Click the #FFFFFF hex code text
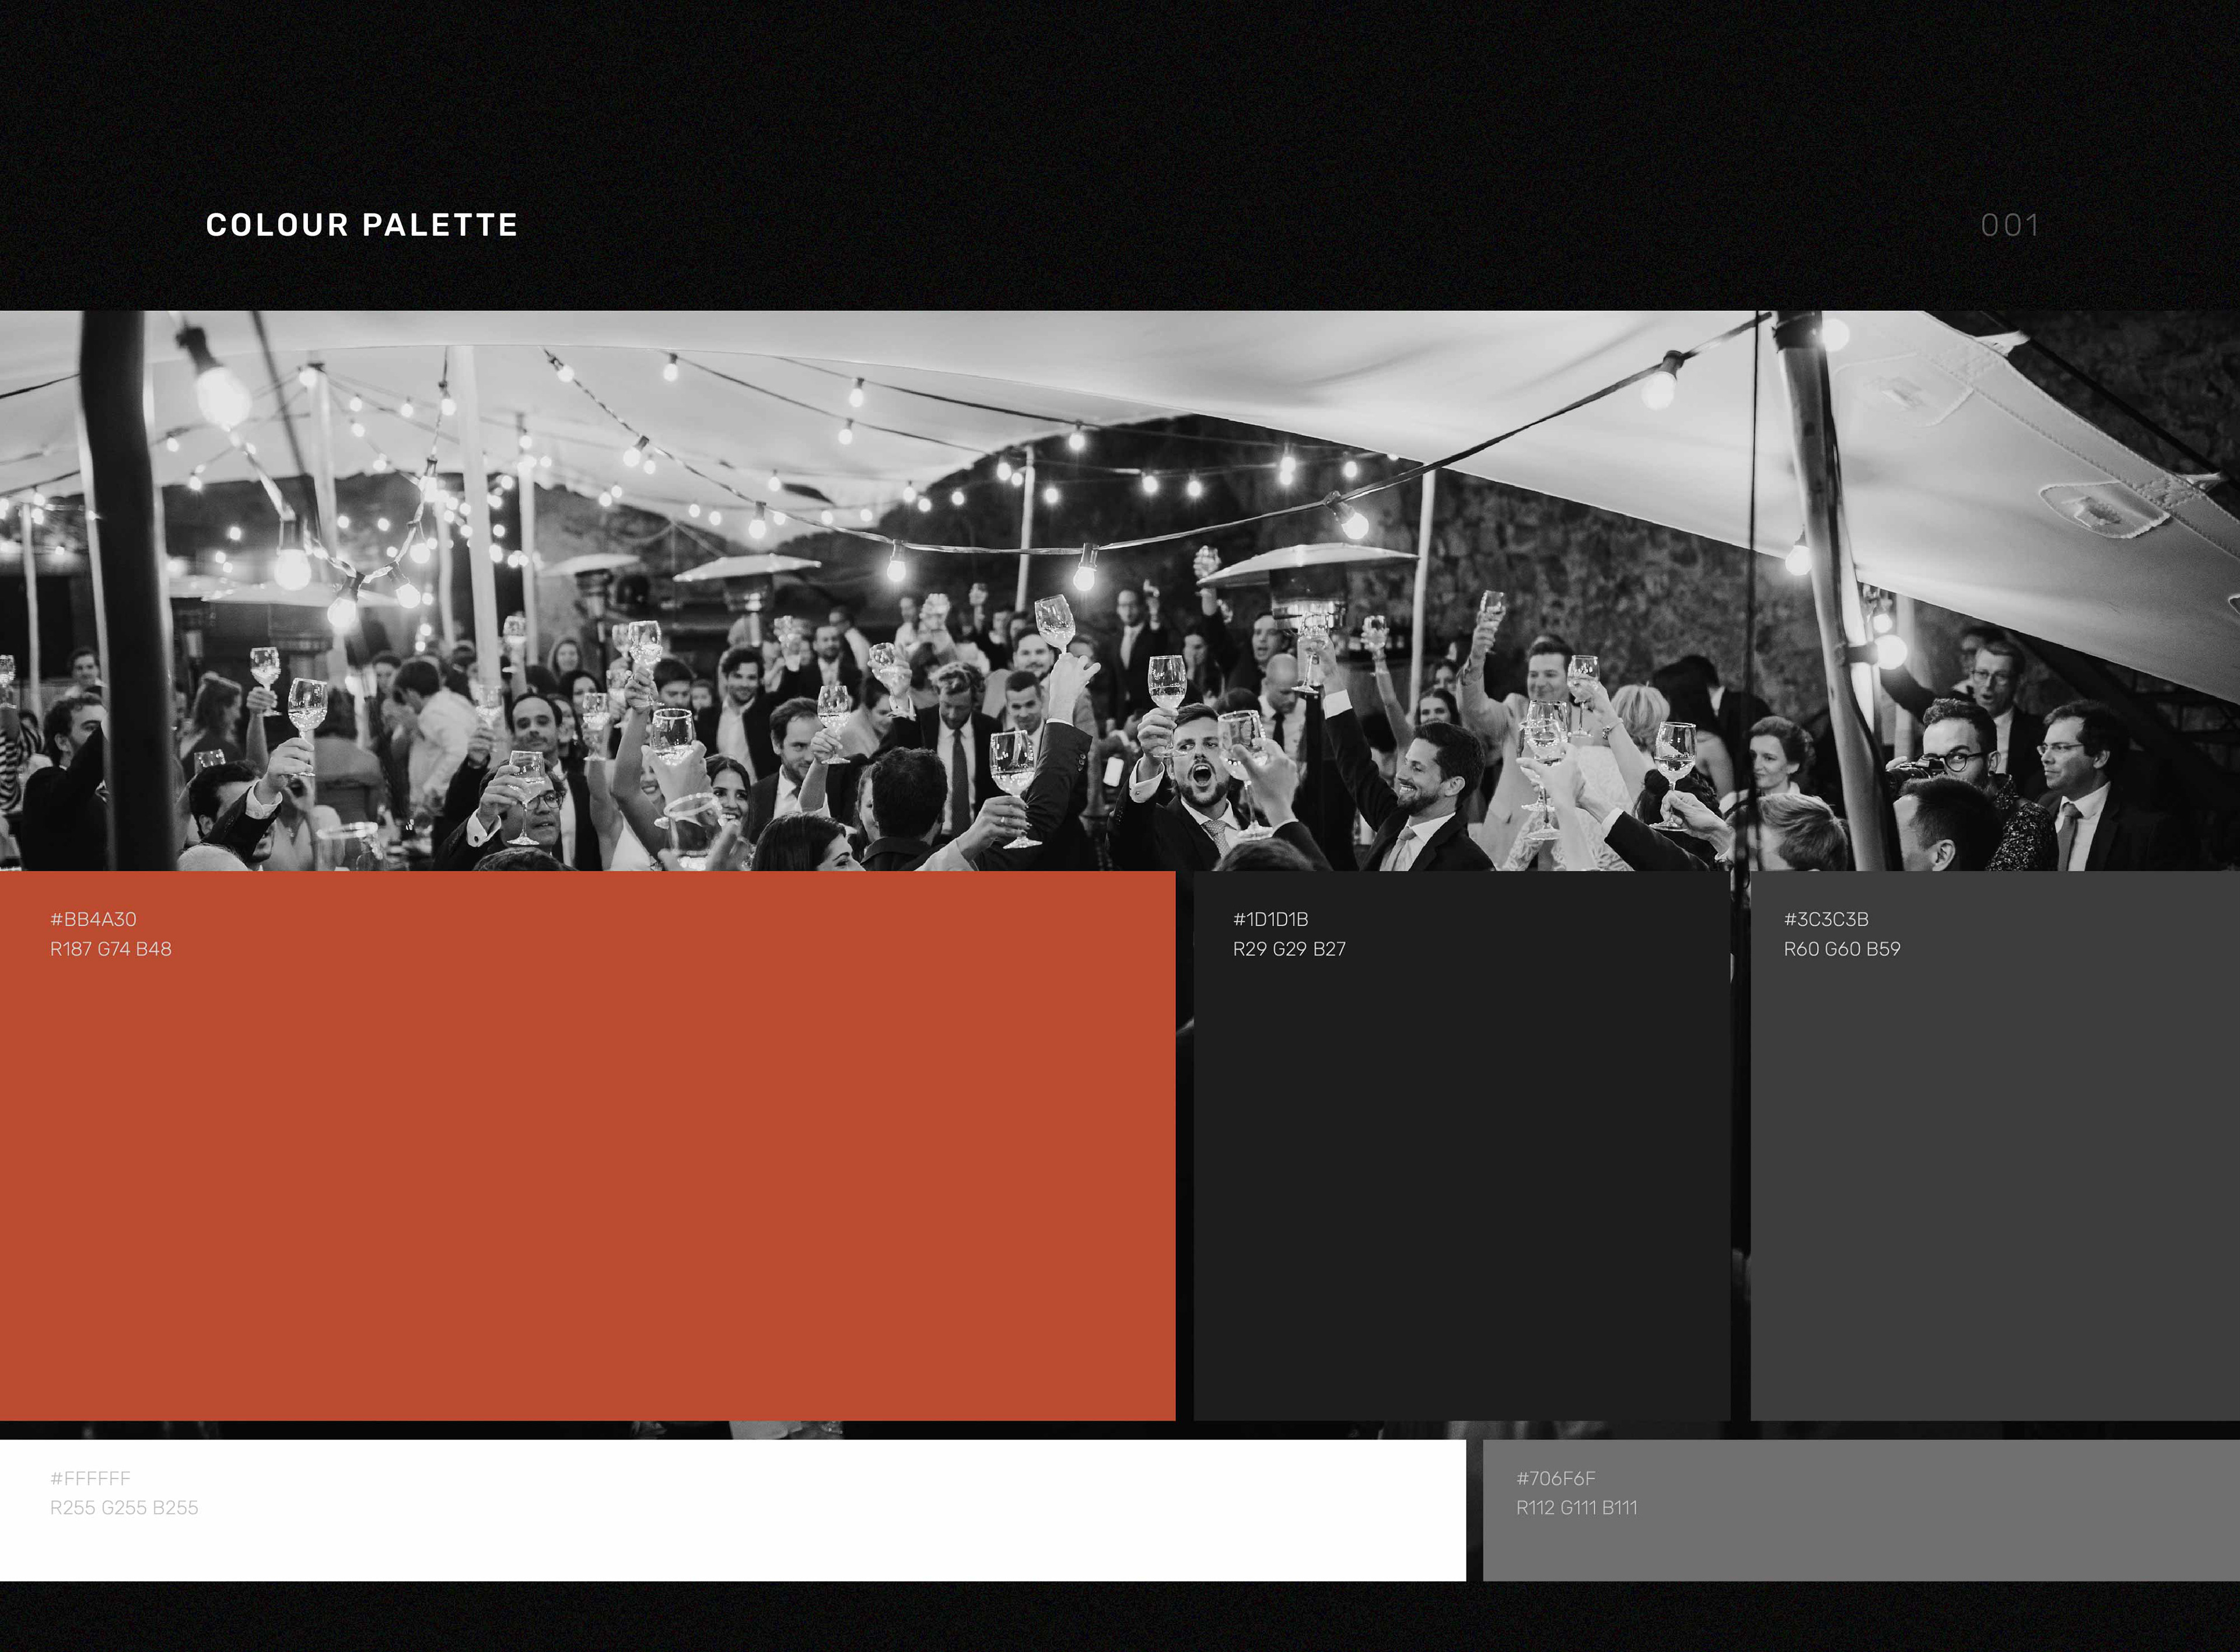The height and width of the screenshot is (1652, 2240). (90, 1478)
